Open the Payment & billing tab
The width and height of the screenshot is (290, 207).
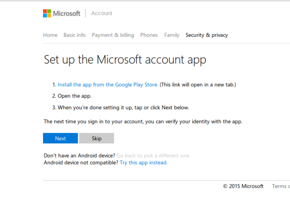pos(113,35)
